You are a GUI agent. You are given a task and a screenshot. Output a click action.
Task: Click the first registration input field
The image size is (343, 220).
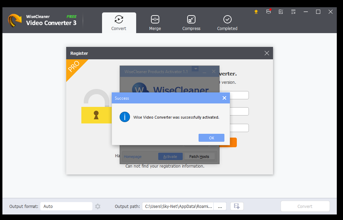(239, 95)
